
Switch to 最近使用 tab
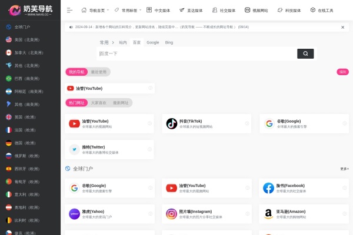(99, 72)
